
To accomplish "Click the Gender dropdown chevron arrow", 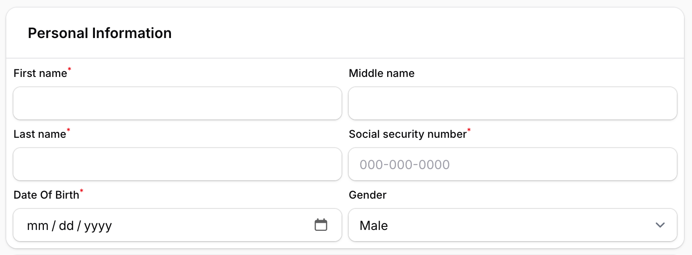I will tap(660, 225).
